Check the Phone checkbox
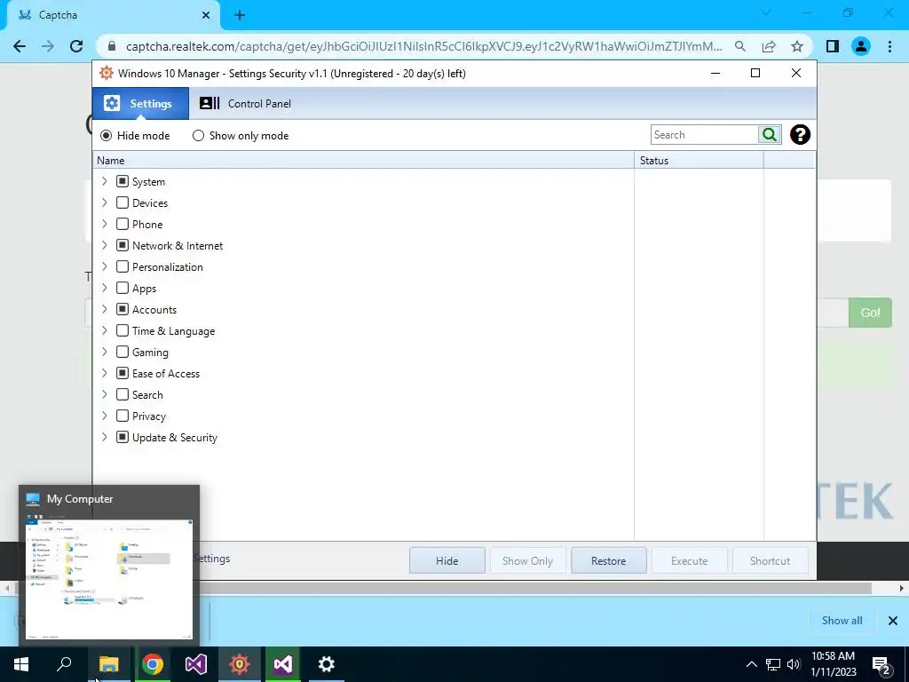The width and height of the screenshot is (909, 682). pos(123,224)
